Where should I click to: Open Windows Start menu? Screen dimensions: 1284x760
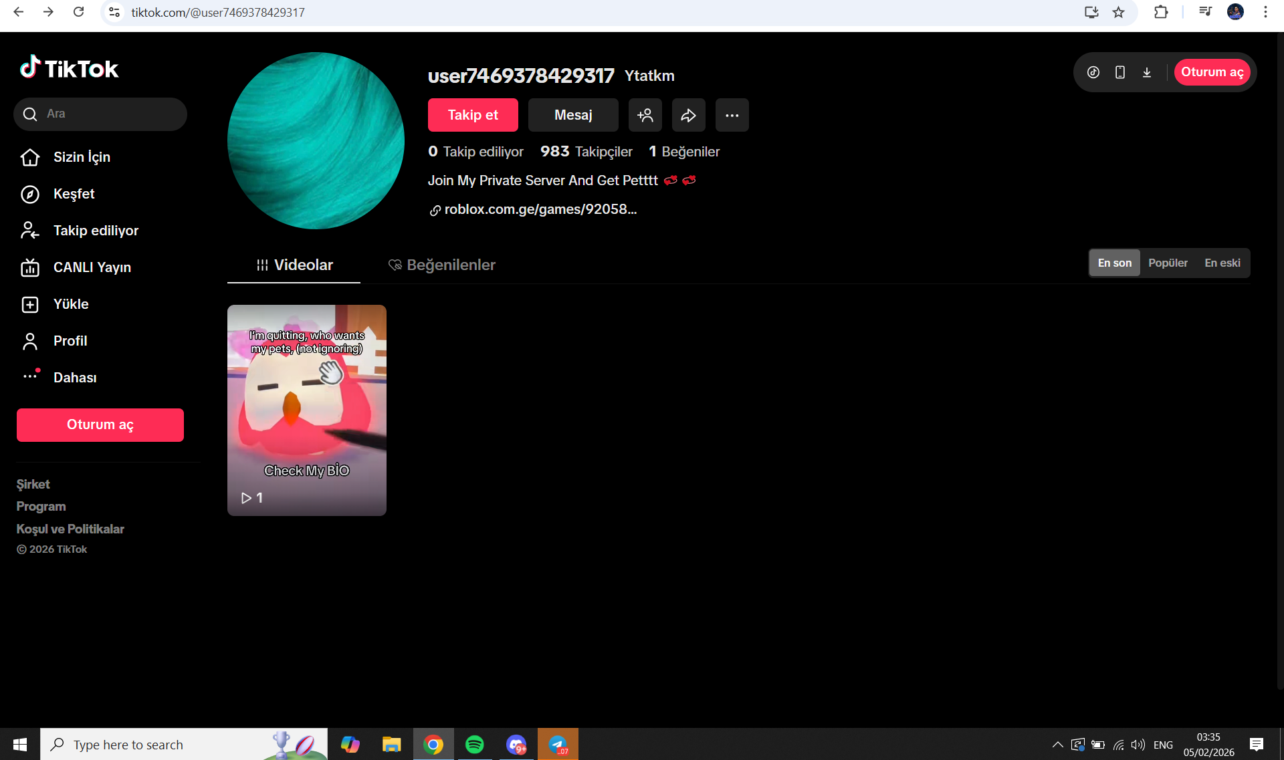[x=20, y=744]
